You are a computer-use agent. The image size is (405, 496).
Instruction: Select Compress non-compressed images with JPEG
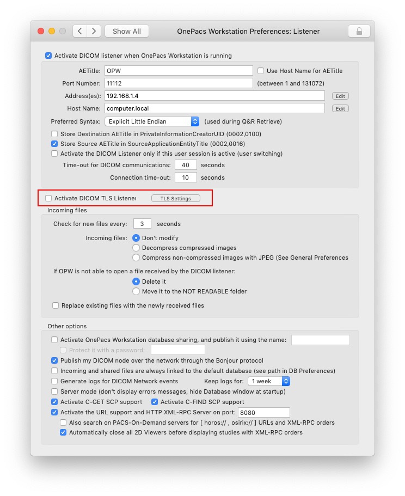[136, 258]
